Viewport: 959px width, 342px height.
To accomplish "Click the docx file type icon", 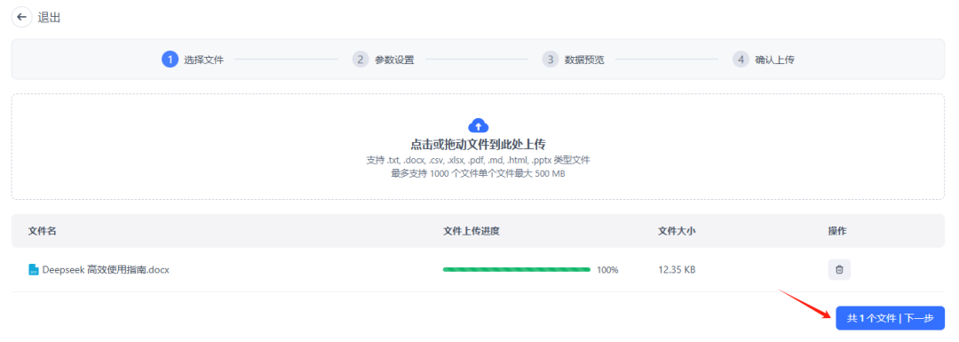I will pyautogui.click(x=34, y=269).
